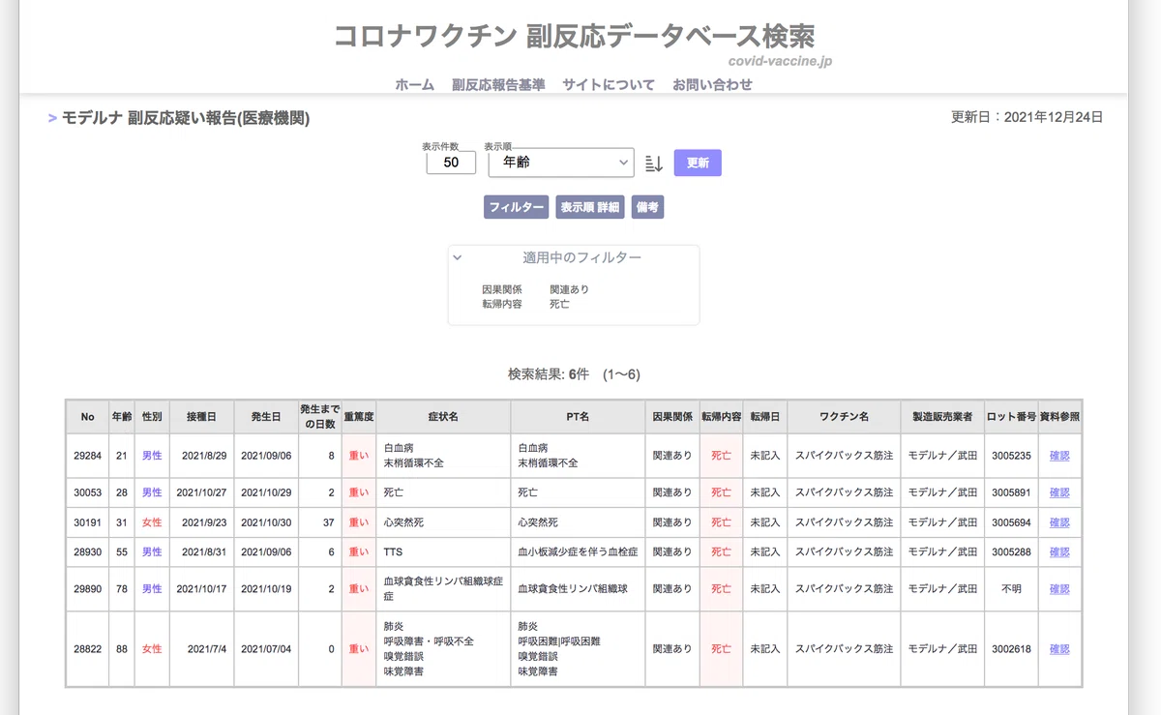This screenshot has height=715, width=1161.
Task: Click the 接種日 column header
Action: click(201, 417)
